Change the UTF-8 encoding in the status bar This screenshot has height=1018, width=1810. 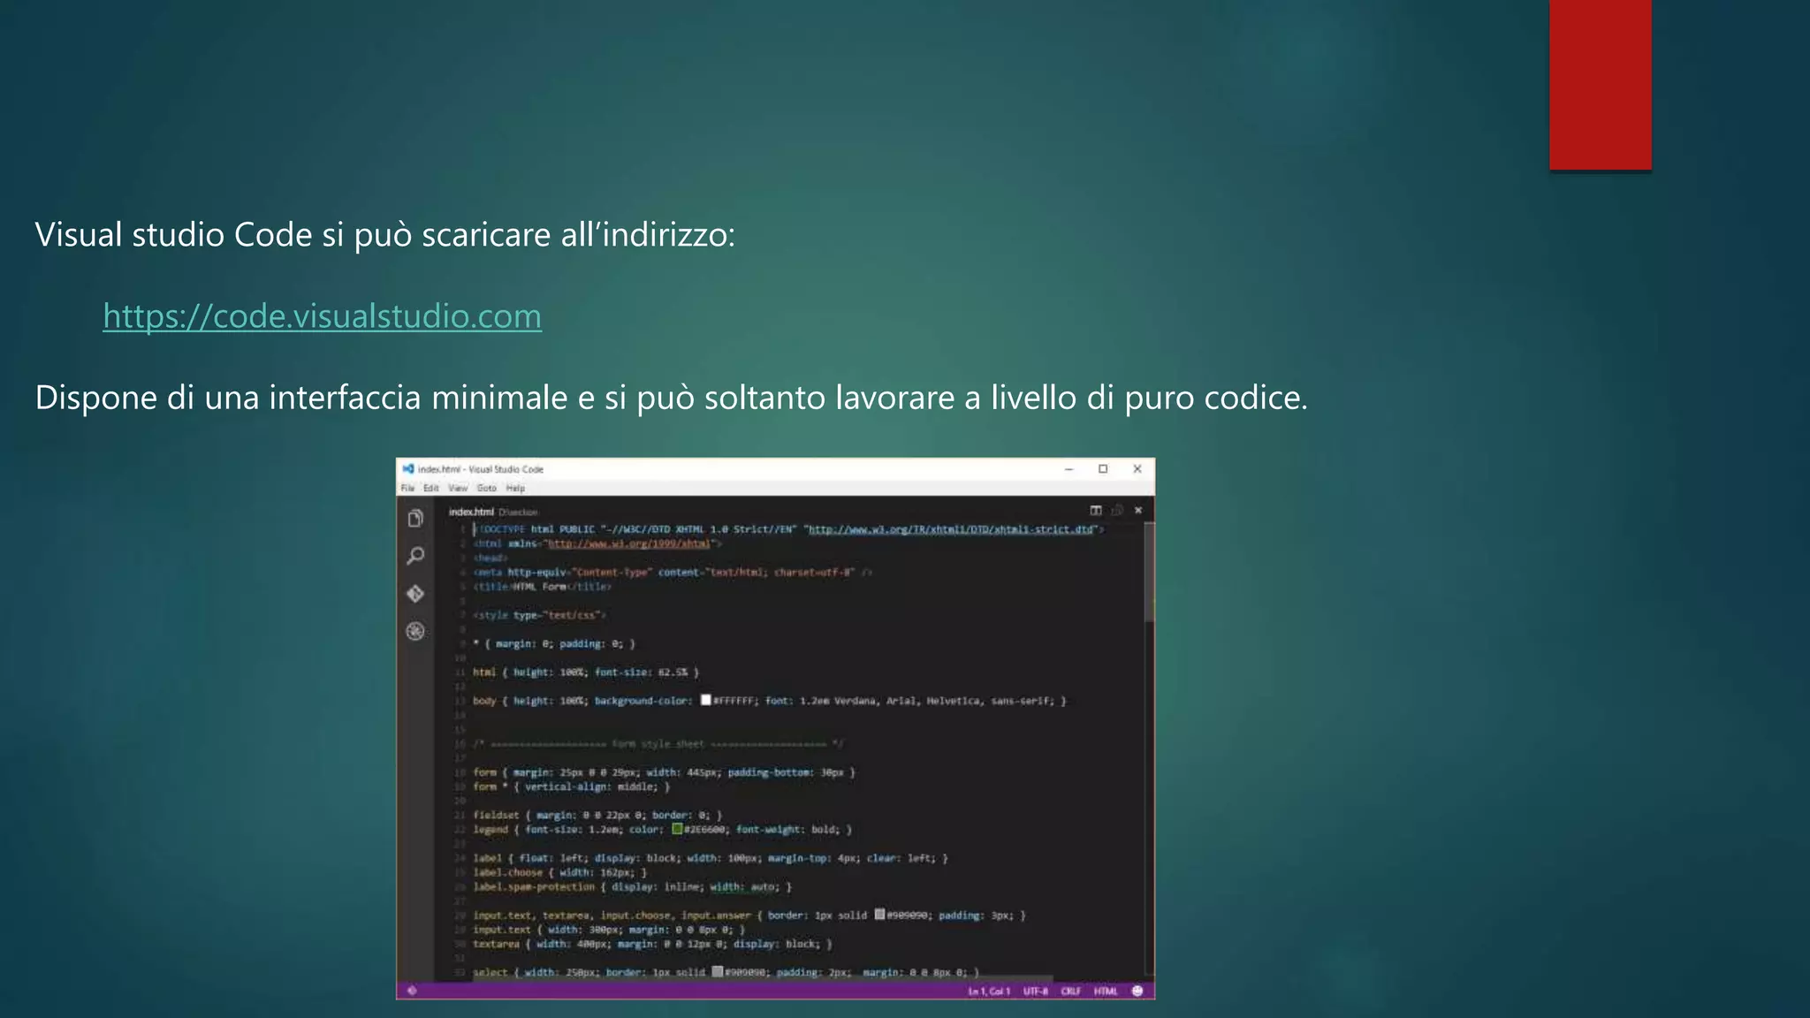(x=1035, y=991)
